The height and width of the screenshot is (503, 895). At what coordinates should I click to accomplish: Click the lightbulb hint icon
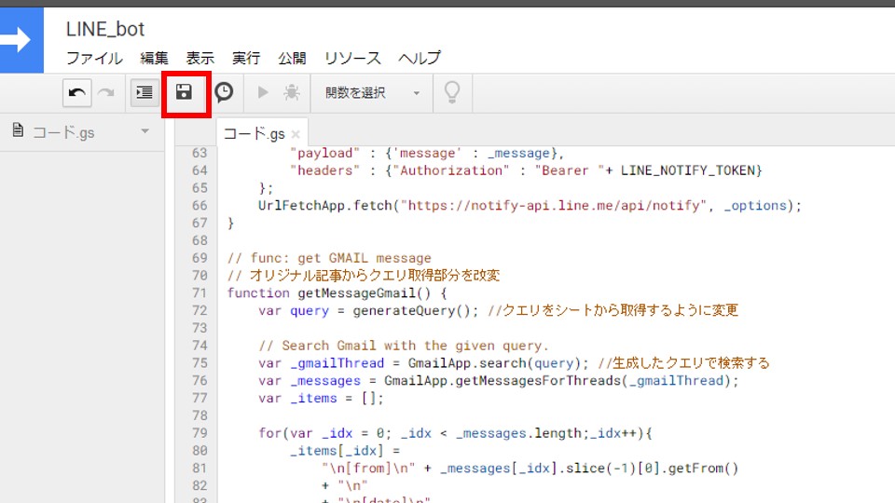(x=452, y=92)
